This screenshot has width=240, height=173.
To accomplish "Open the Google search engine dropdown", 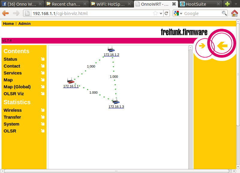I will pos(177,14).
